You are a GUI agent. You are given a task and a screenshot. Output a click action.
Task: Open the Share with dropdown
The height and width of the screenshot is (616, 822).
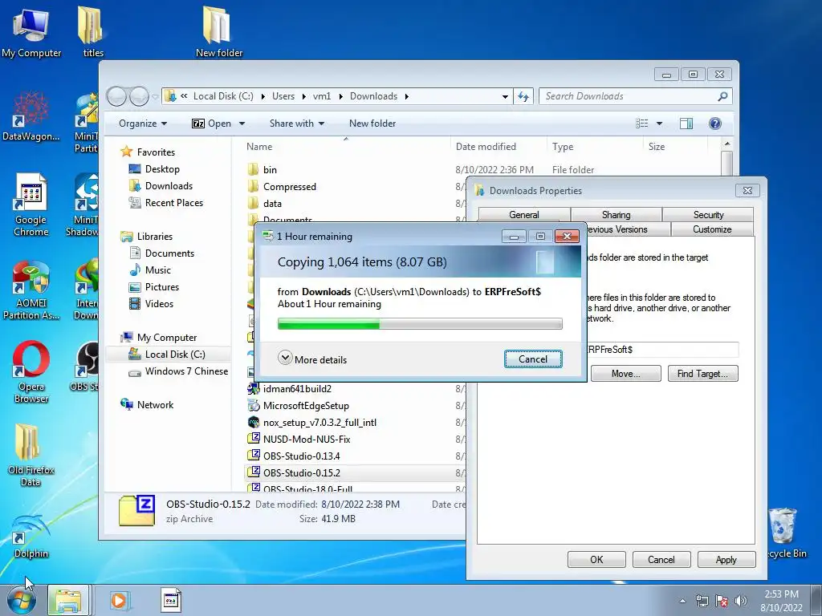tap(297, 124)
